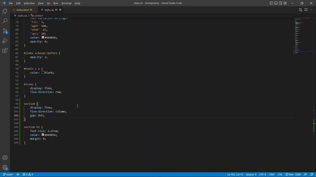Click 'flex-direction: row;' on line 96
The height and width of the screenshot is (177, 316).
click(46, 92)
